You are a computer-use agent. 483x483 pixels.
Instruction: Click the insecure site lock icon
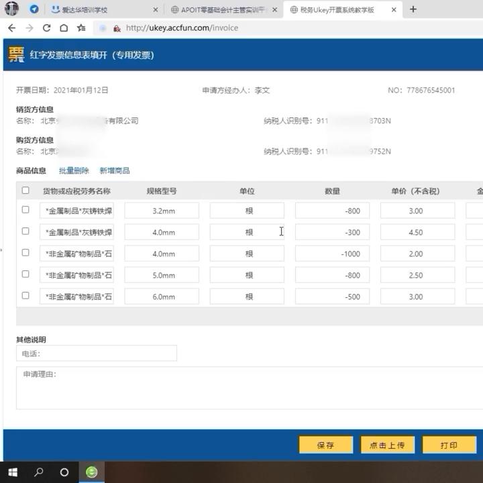tap(117, 28)
